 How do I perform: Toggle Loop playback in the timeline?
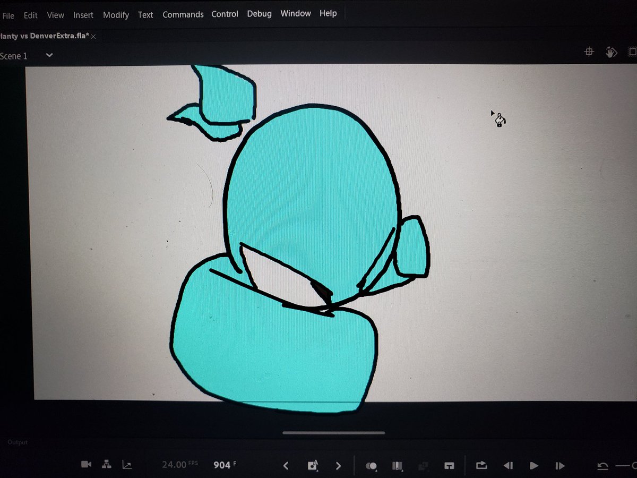pyautogui.click(x=481, y=465)
